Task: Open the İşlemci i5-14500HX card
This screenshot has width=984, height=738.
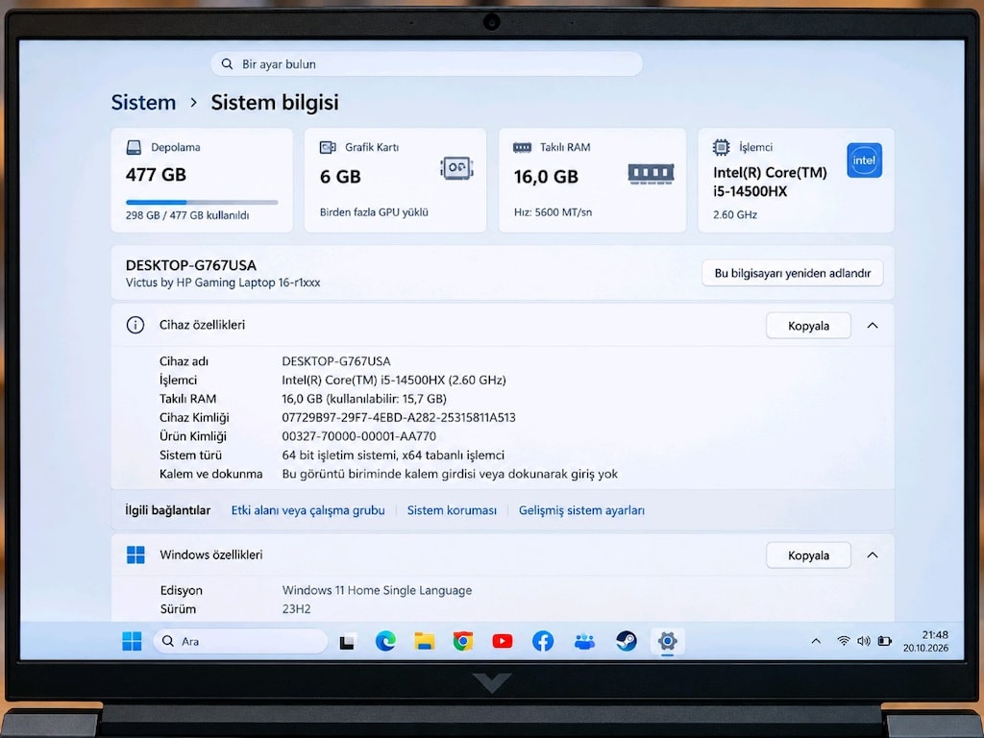Action: tap(796, 180)
